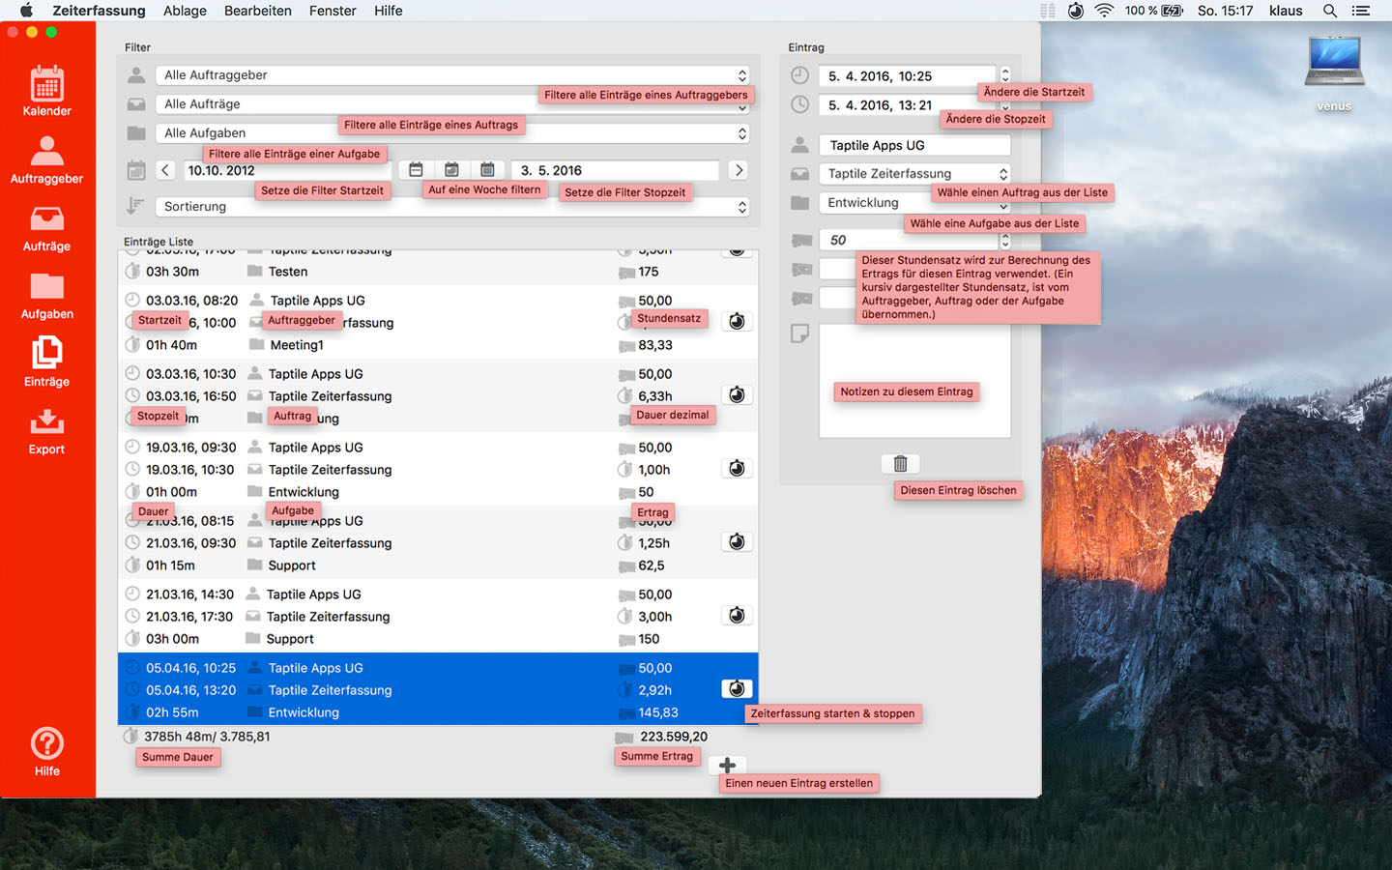Click the notification center icon in menu bar
The height and width of the screenshot is (870, 1392).
pos(1361,11)
